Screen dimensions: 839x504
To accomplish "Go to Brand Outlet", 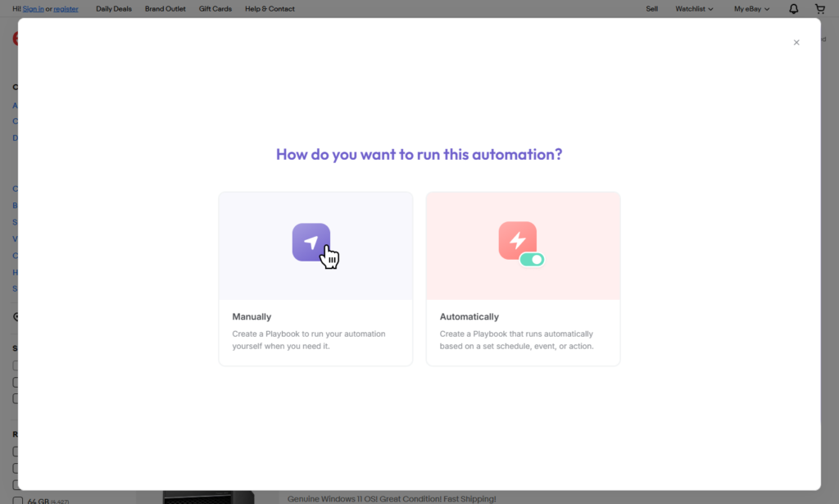I will click(165, 9).
